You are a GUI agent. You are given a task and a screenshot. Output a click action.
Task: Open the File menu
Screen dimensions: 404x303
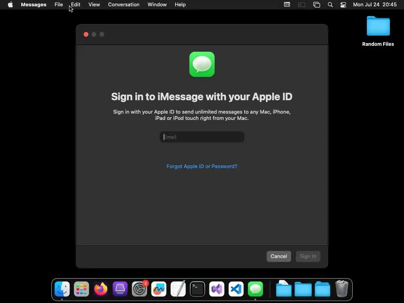pyautogui.click(x=58, y=5)
